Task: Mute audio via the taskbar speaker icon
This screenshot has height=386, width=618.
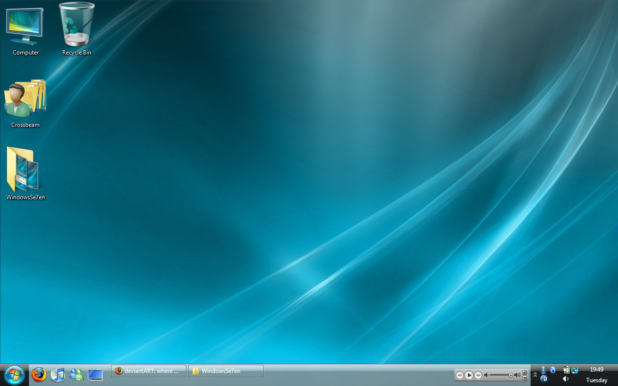Action: click(565, 379)
